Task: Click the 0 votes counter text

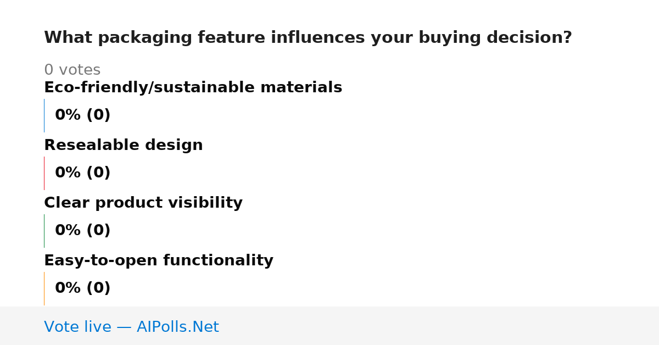Action: tap(72, 70)
